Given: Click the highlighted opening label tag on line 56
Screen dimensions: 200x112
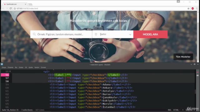Looking at the screenshot, I should 63,75.
